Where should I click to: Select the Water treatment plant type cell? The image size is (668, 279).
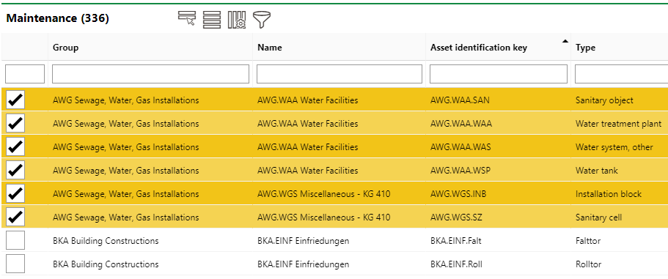pyautogui.click(x=620, y=123)
